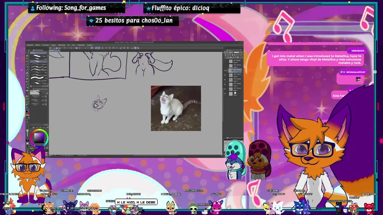383x215 pixels.
Task: Click the delete sub tool trash icon
Action: [48, 86]
